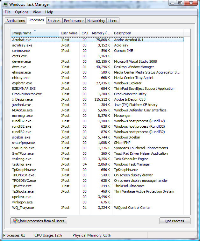Switch to the Performance tab
The height and width of the screenshot is (241, 200).
point(74,21)
